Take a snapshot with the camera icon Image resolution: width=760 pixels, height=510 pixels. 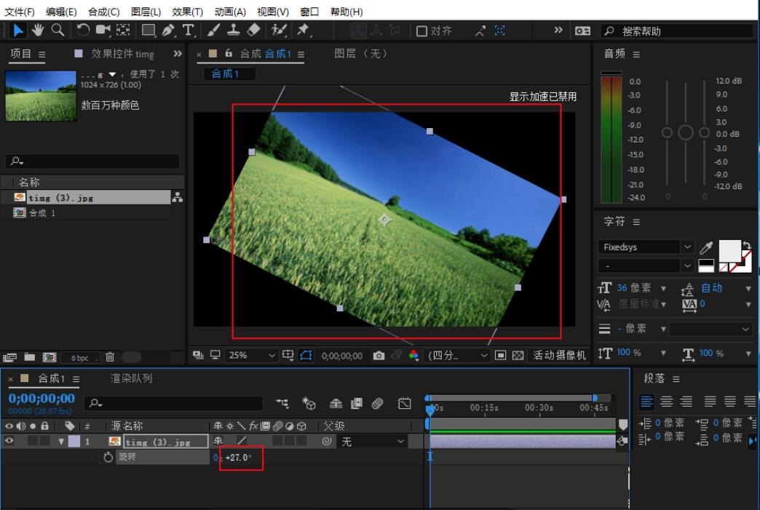pos(379,355)
